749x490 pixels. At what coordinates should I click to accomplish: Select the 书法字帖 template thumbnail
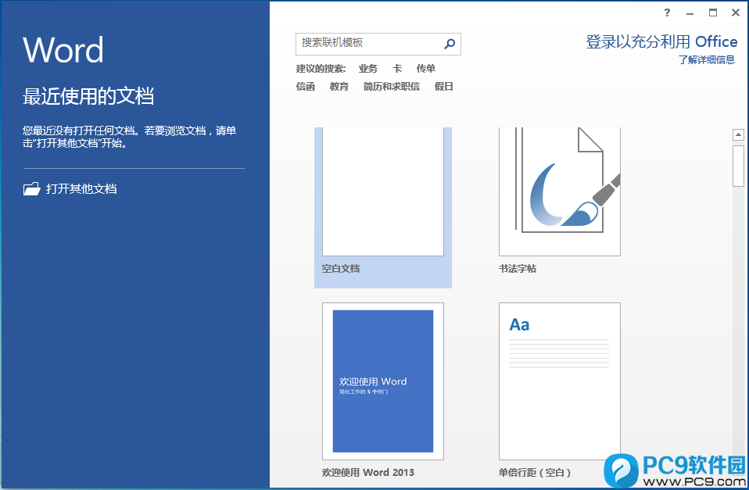coord(560,191)
